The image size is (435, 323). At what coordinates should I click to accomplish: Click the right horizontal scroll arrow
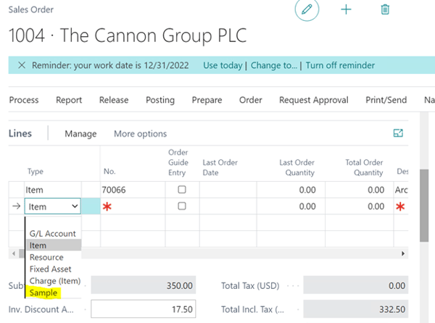[x=403, y=253]
